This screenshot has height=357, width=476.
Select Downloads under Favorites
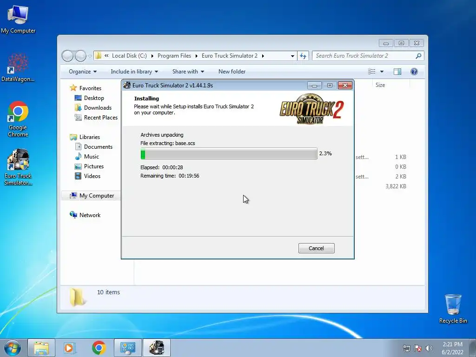point(98,108)
